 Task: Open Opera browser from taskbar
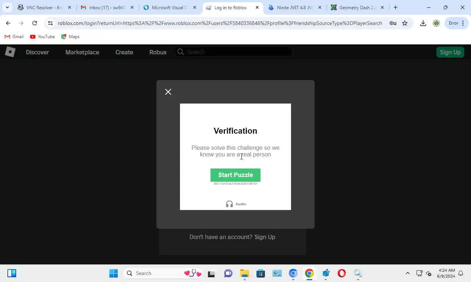click(342, 273)
